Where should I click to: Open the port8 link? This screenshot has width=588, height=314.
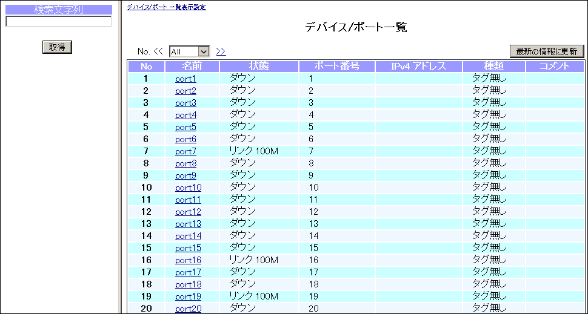click(185, 163)
